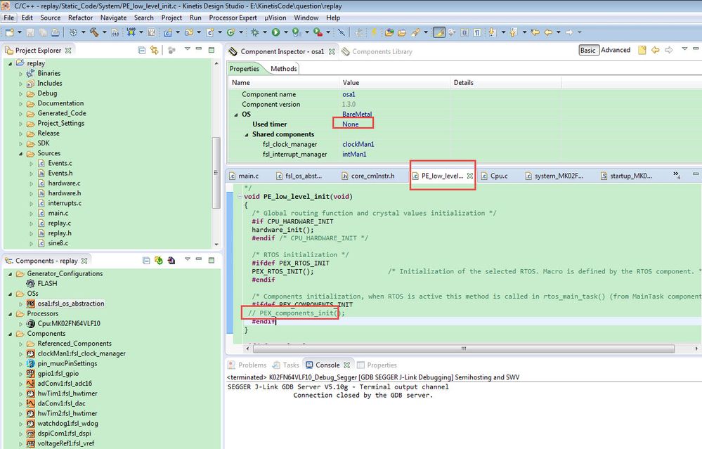This screenshot has height=449, width=702.
Task: Open the Refactor menu
Action: 80,18
